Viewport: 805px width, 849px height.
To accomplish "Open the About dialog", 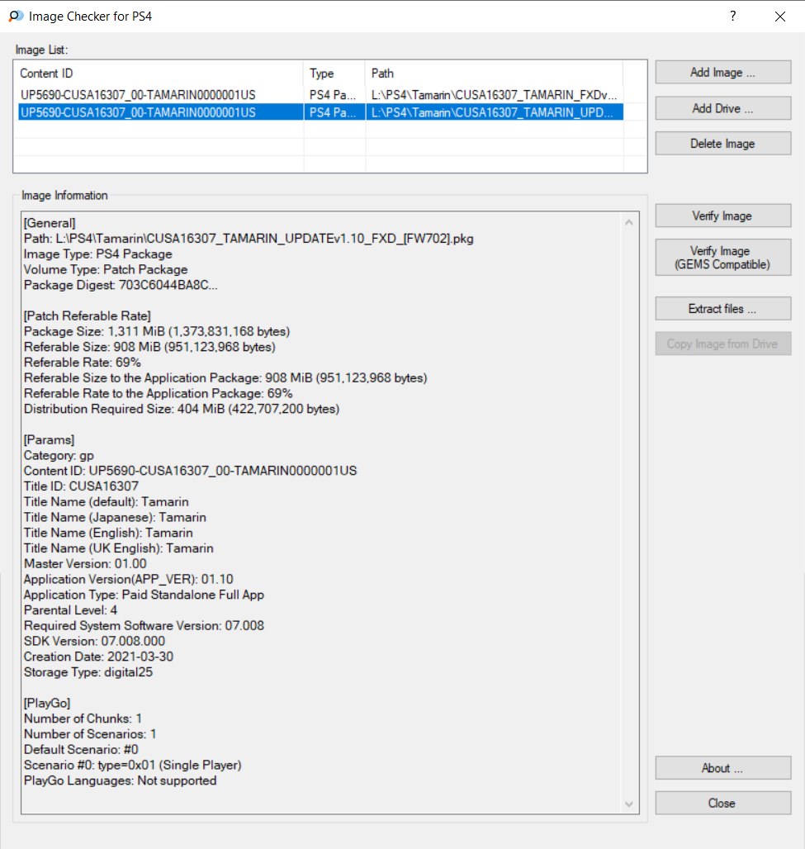I will point(722,768).
